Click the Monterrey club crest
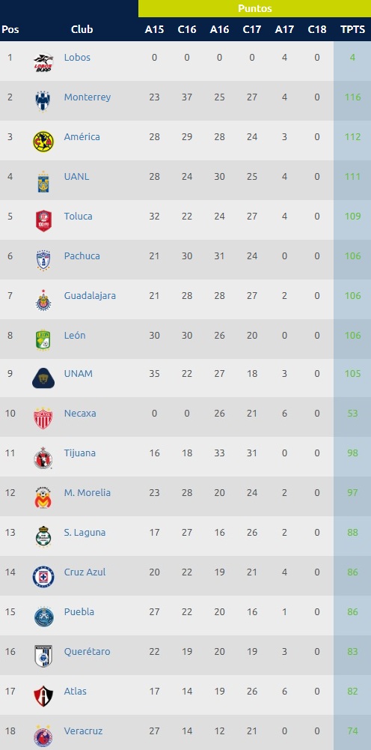 (x=43, y=101)
